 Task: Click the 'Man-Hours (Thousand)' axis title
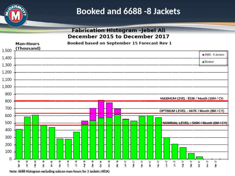[x=28, y=46]
